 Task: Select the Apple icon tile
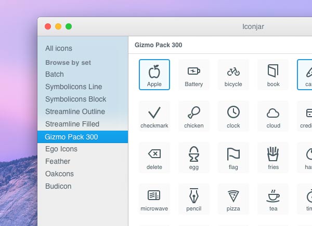point(154,75)
